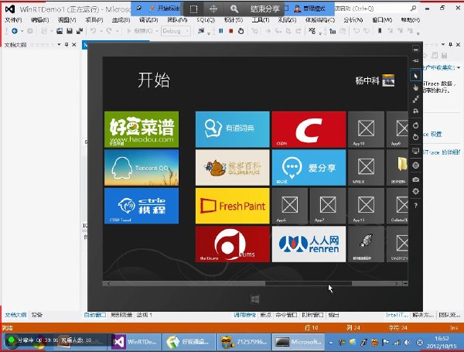Screen dimensions: 464x352
Task: Open the IntelliTrace 设置 link
Action: pyautogui.click(x=432, y=134)
